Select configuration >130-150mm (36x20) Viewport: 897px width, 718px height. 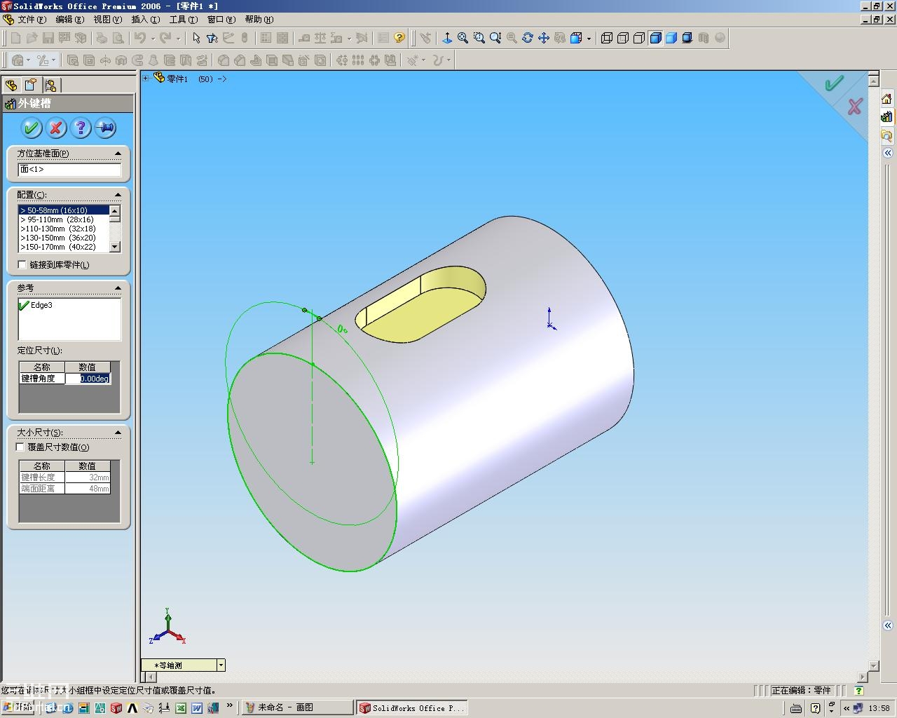click(64, 238)
